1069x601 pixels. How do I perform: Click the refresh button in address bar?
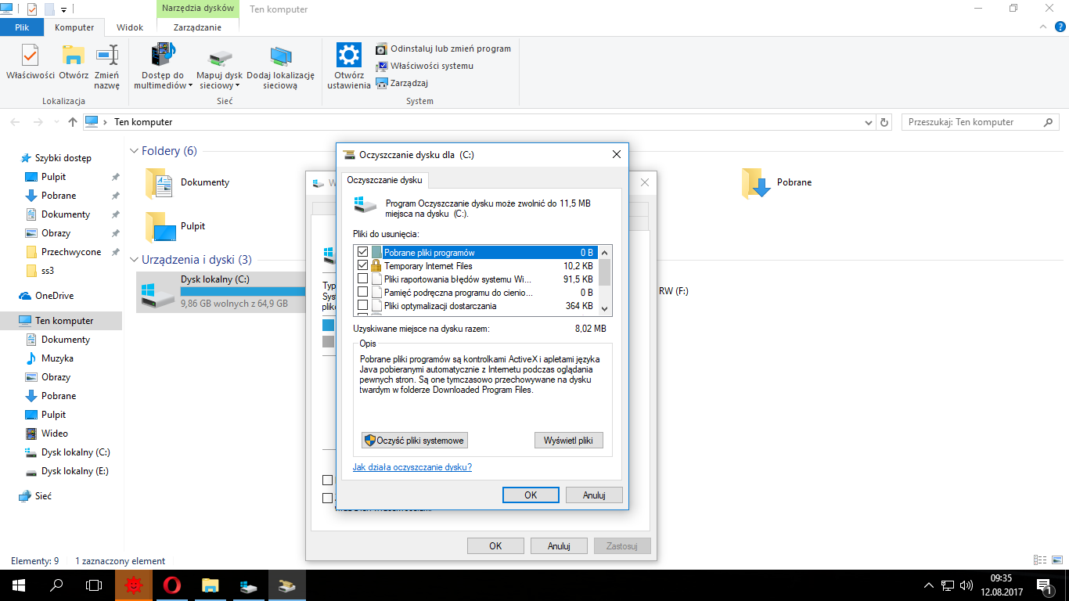pyautogui.click(x=885, y=122)
